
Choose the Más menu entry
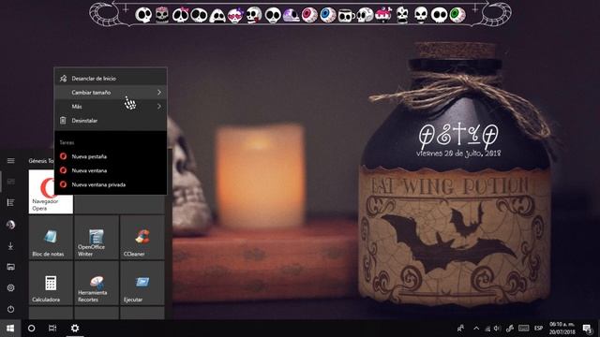pos(111,106)
